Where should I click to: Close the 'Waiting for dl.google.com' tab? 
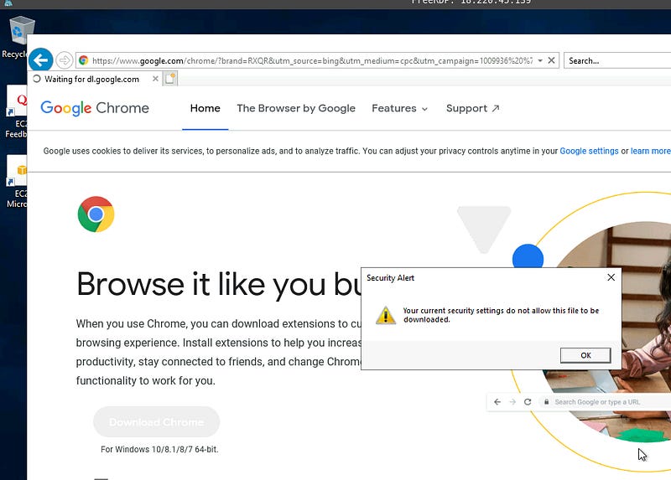pyautogui.click(x=155, y=79)
